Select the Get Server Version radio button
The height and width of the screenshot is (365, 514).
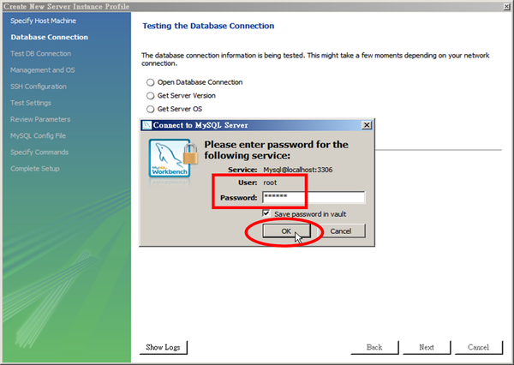151,96
